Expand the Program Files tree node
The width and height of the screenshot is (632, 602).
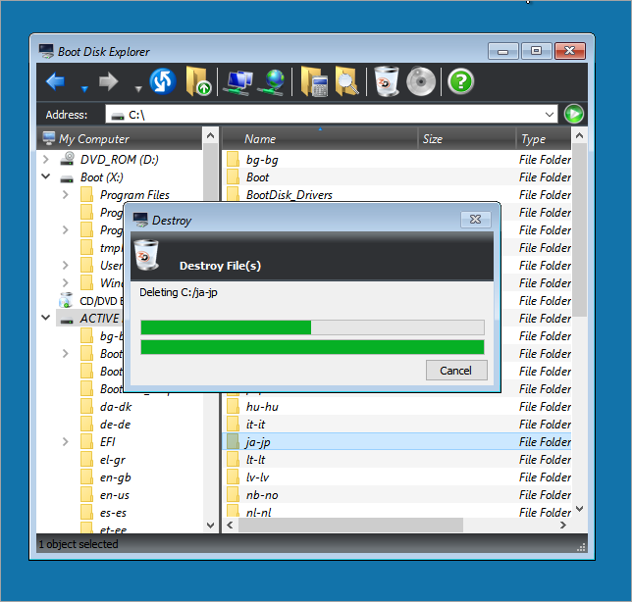coord(66,195)
